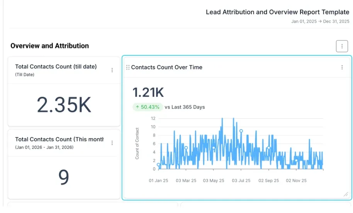
Task: Click the 01 Jan 25 x-axis label
Action: tap(158, 181)
